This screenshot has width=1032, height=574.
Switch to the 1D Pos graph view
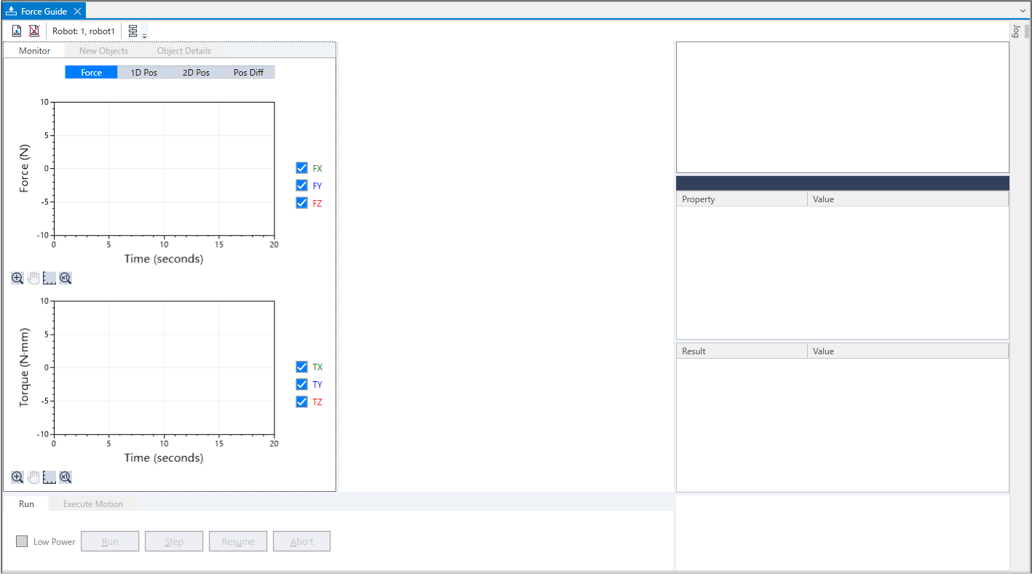coord(143,73)
